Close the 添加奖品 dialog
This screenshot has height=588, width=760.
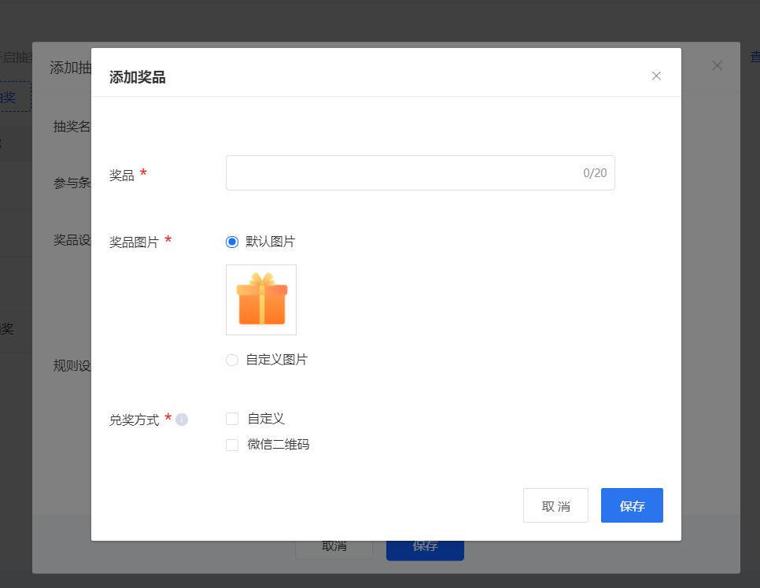[x=656, y=76]
